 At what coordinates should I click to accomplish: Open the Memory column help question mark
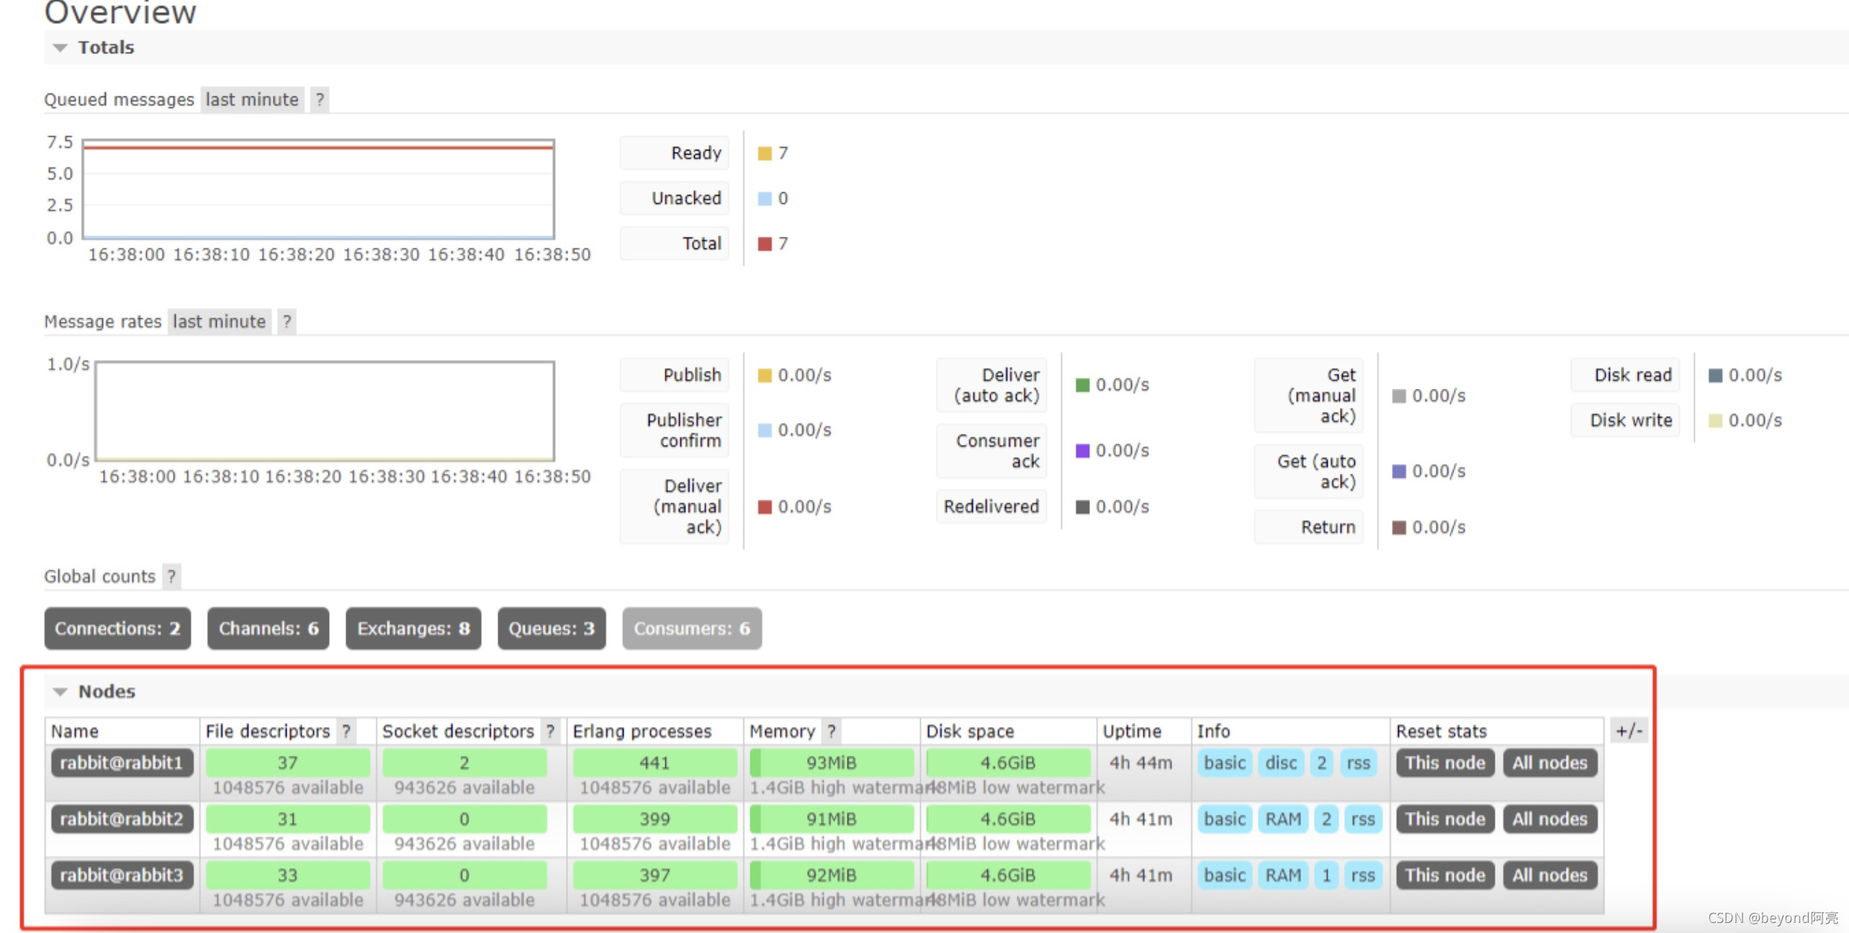pos(831,731)
